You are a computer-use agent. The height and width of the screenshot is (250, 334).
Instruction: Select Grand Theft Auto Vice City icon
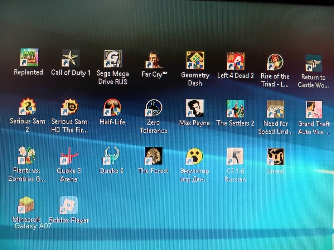pos(314,110)
